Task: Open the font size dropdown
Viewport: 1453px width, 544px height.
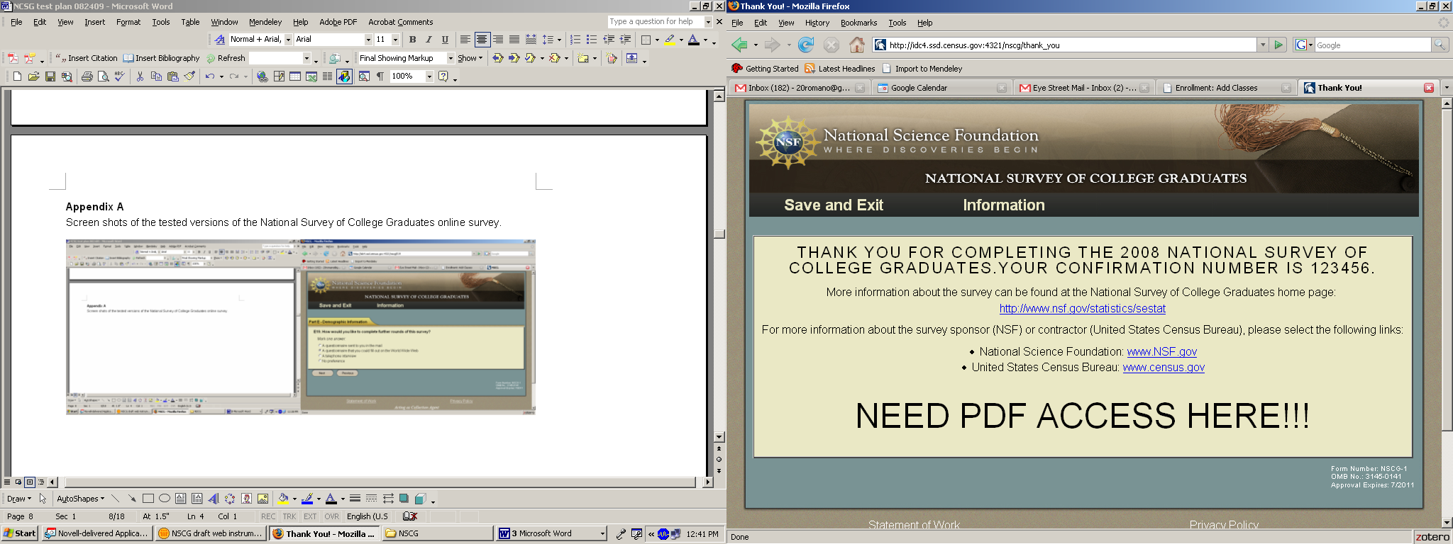Action: [395, 40]
